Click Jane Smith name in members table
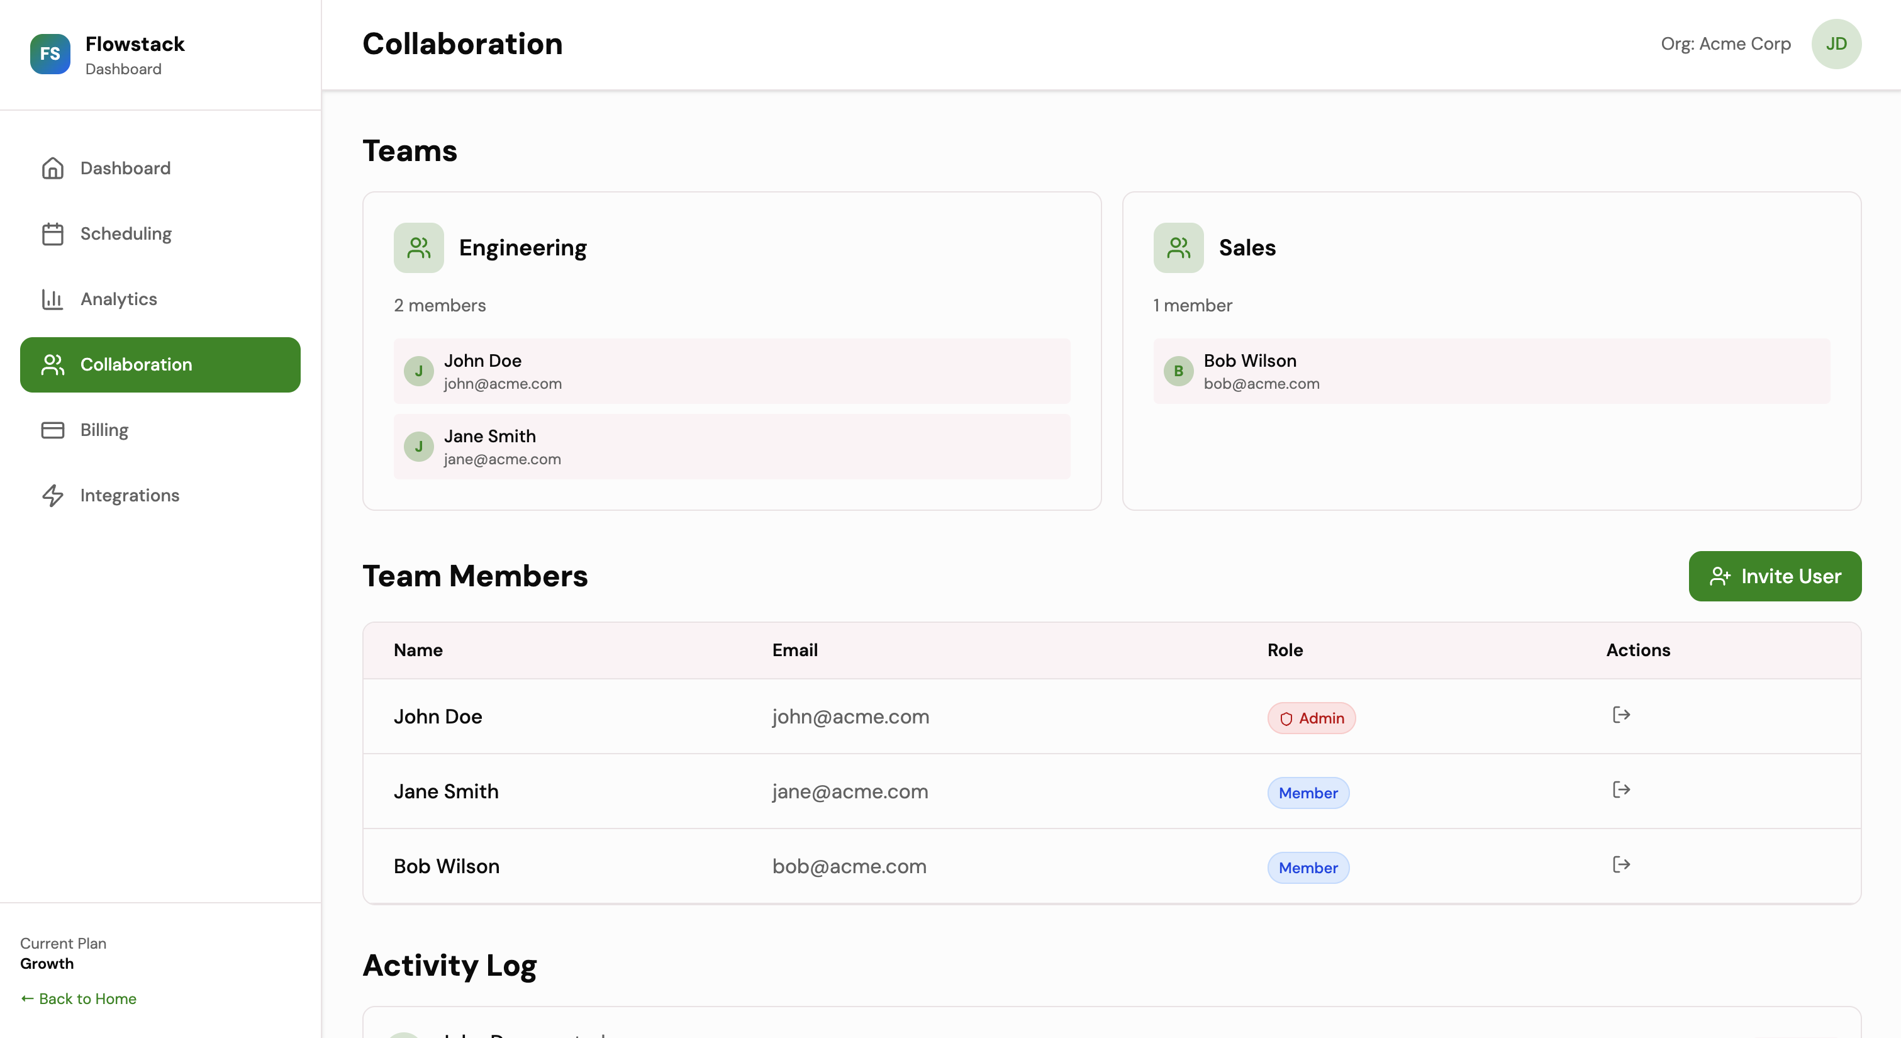This screenshot has height=1038, width=1901. coord(446,791)
